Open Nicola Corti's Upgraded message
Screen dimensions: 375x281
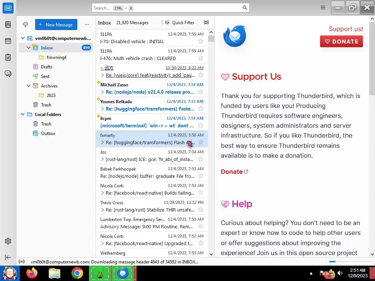point(152,240)
